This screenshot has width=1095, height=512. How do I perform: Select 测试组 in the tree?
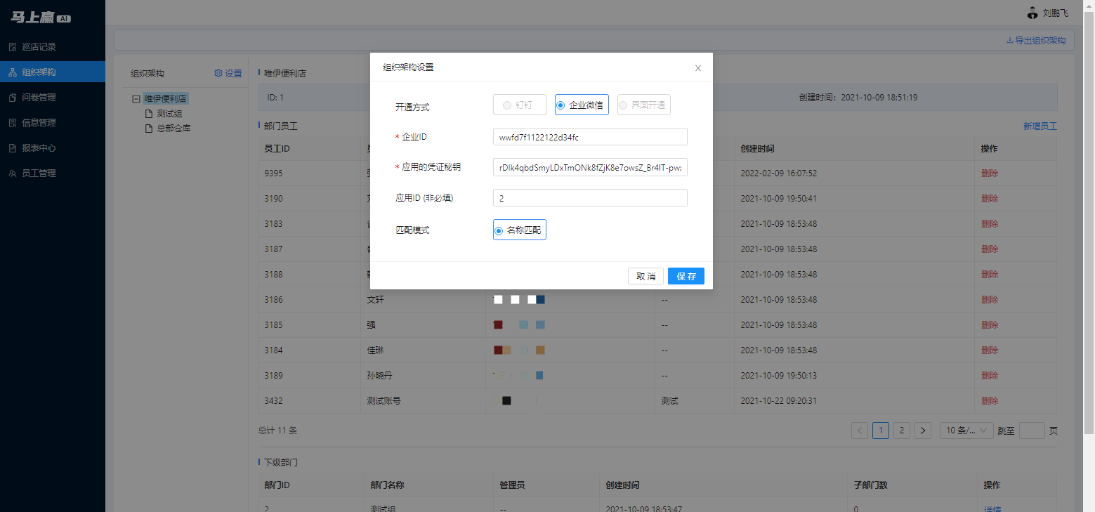[170, 114]
